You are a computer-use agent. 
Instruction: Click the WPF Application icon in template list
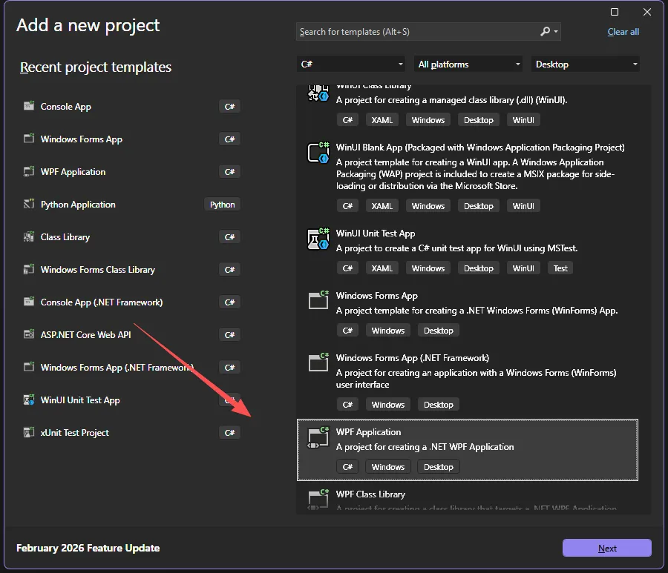click(318, 437)
